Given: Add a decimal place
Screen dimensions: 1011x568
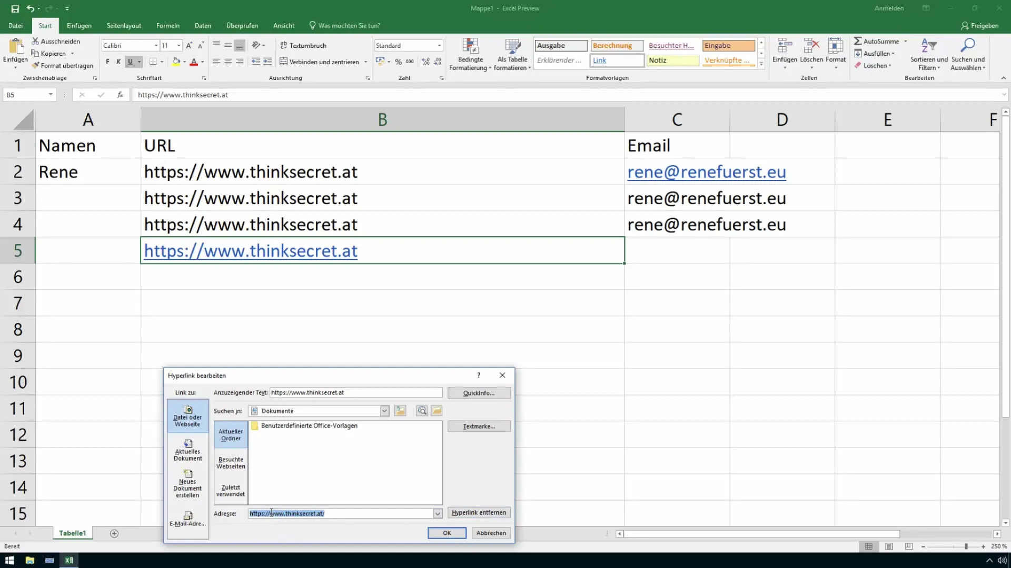Looking at the screenshot, I should pos(426,62).
